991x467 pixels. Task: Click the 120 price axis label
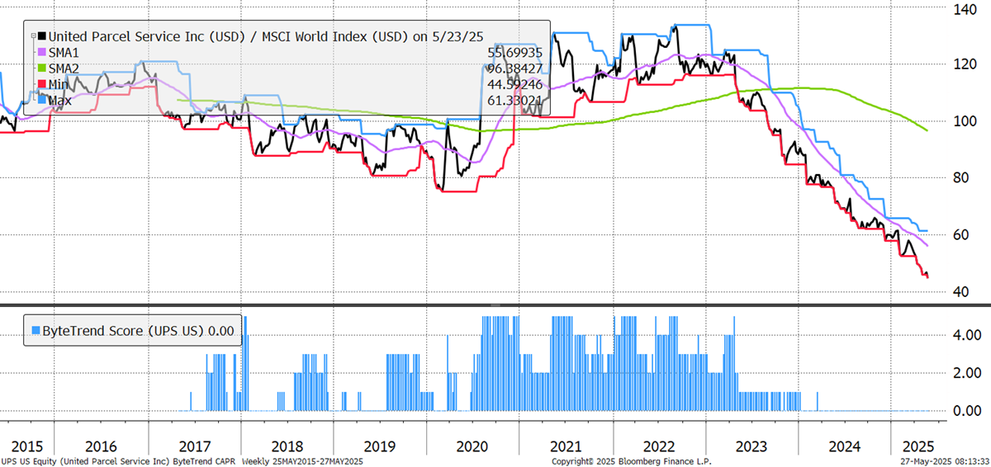[965, 64]
